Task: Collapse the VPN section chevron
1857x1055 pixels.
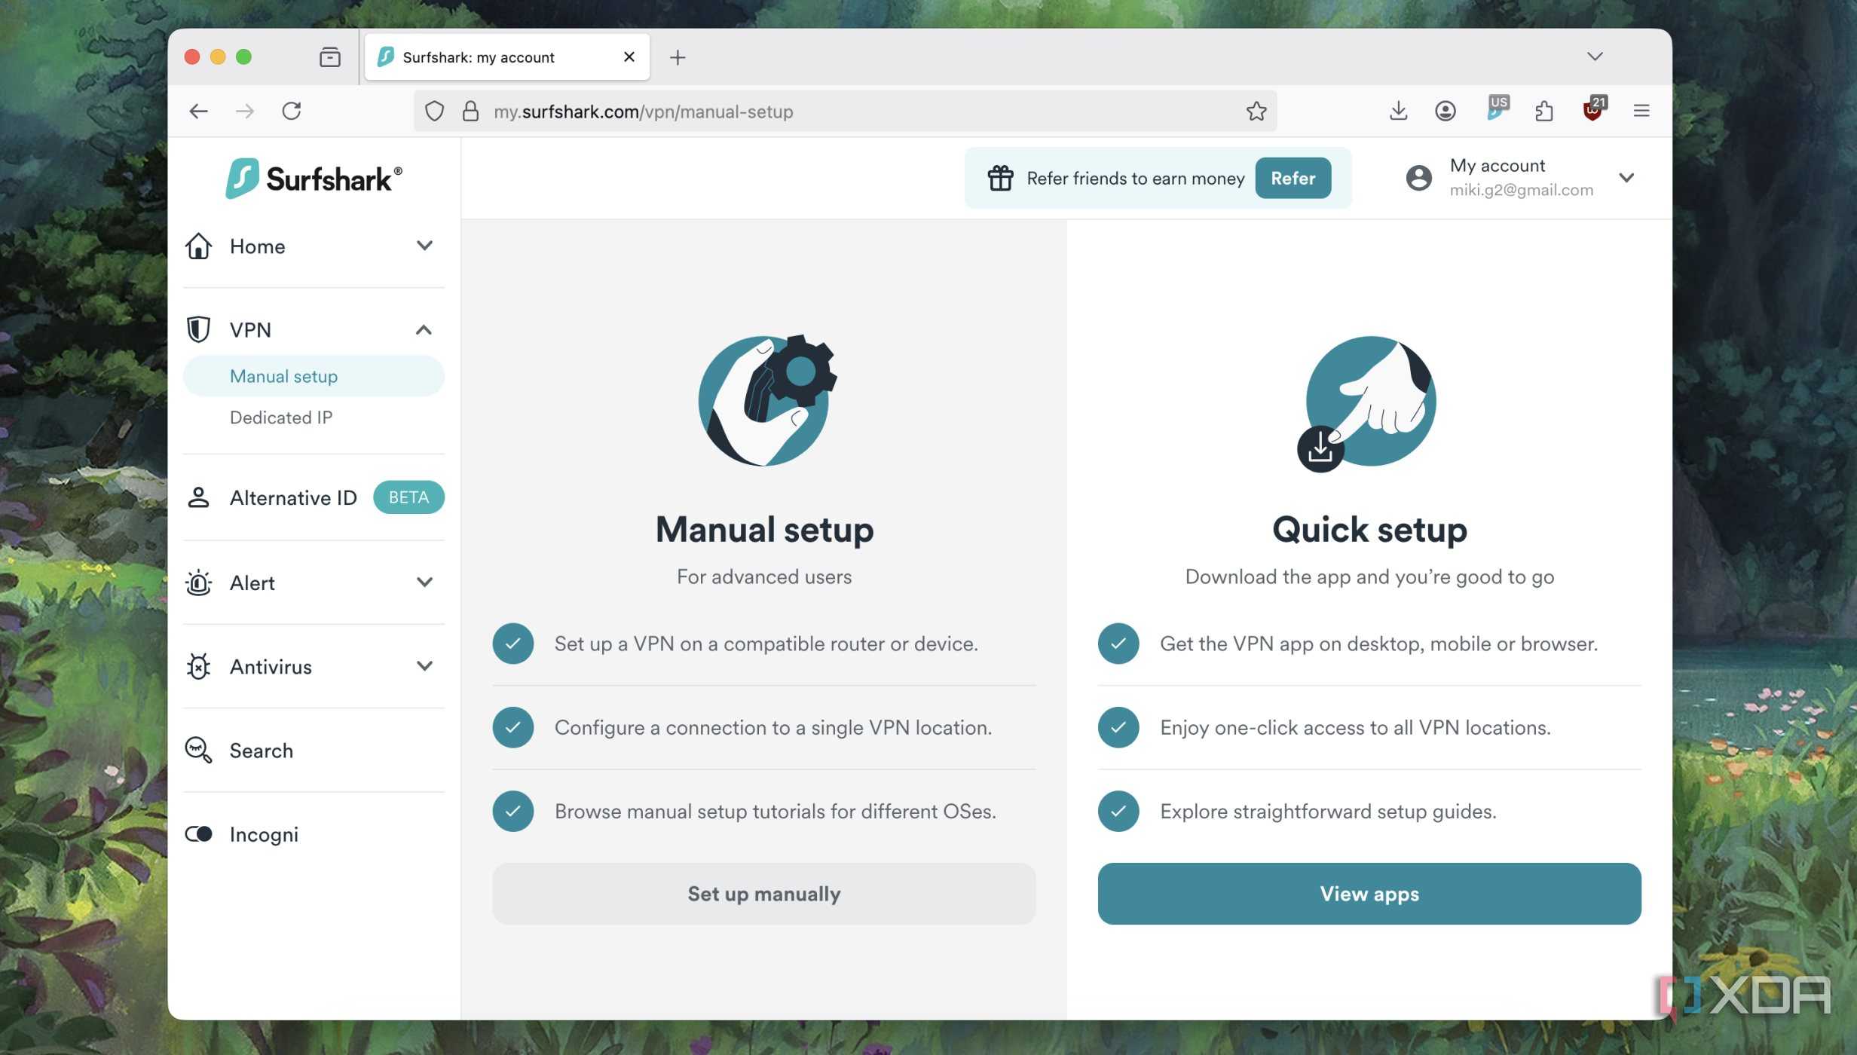Action: click(x=424, y=330)
